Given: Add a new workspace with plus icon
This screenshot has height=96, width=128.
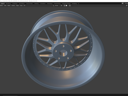Looking at the screenshot, I should click(x=78, y=3).
